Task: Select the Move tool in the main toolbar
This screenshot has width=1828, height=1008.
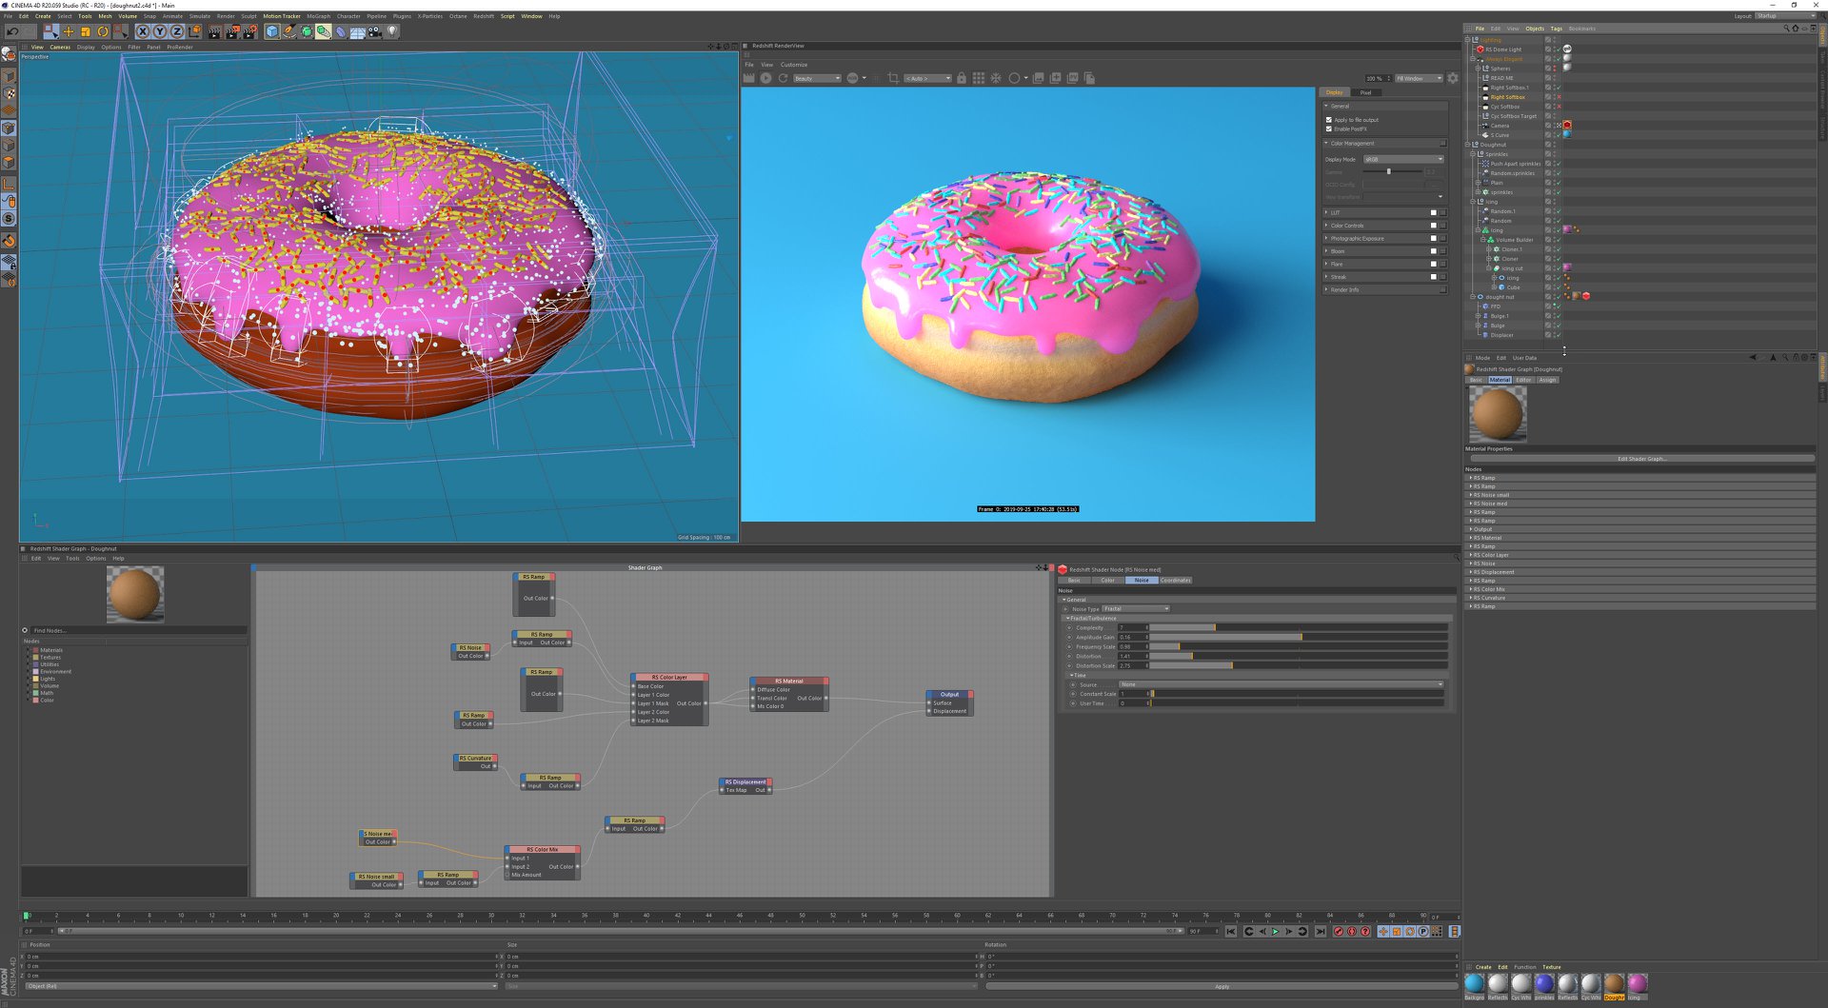Action: click(x=69, y=31)
